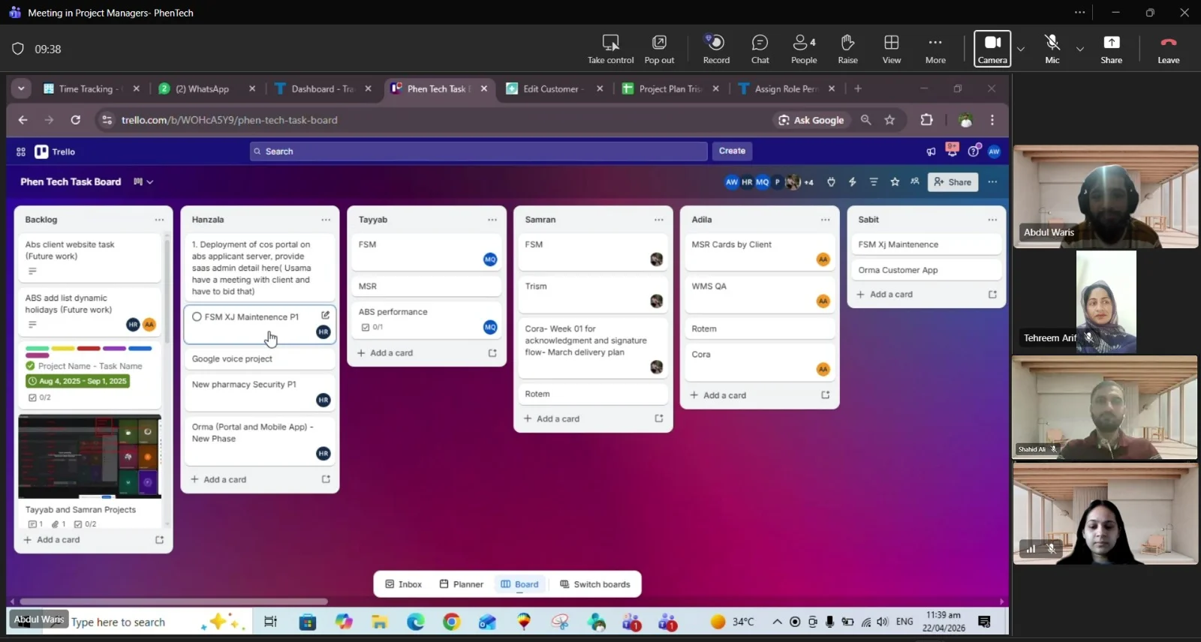Click the board's horizontal scrollbar
This screenshot has height=642, width=1201.
(173, 601)
